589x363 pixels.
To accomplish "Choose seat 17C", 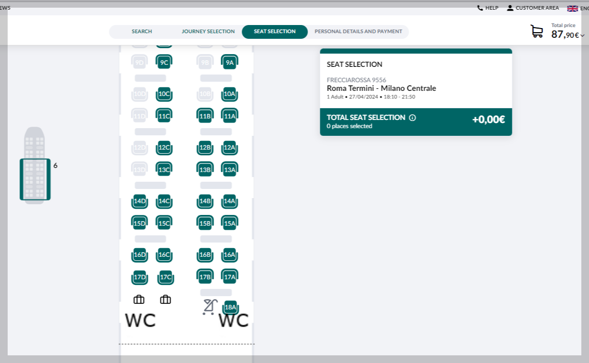I will [x=166, y=277].
